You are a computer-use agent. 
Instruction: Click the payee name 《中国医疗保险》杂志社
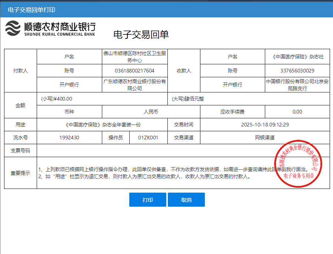click(297, 57)
